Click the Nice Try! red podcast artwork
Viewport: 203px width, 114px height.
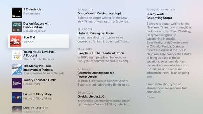click(x=16, y=41)
